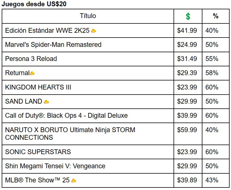Select Call of Duty Black Ops 4 title
Screen dimensions: 231x190
click(x=66, y=115)
